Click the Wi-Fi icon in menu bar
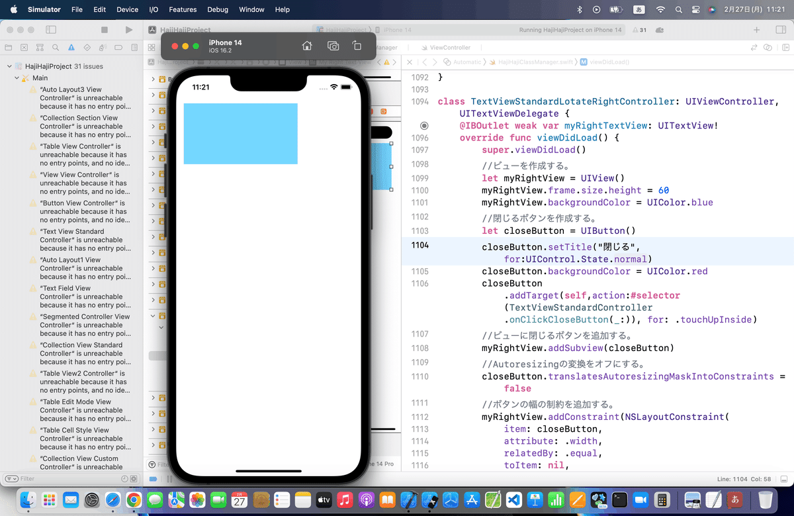This screenshot has width=794, height=516. 660,9
